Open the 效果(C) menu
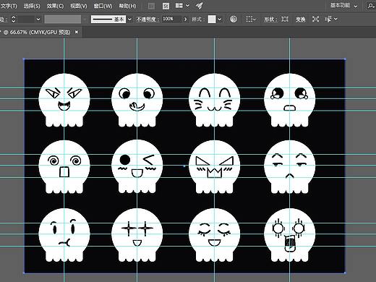This screenshot has width=376, height=282. pos(55,6)
